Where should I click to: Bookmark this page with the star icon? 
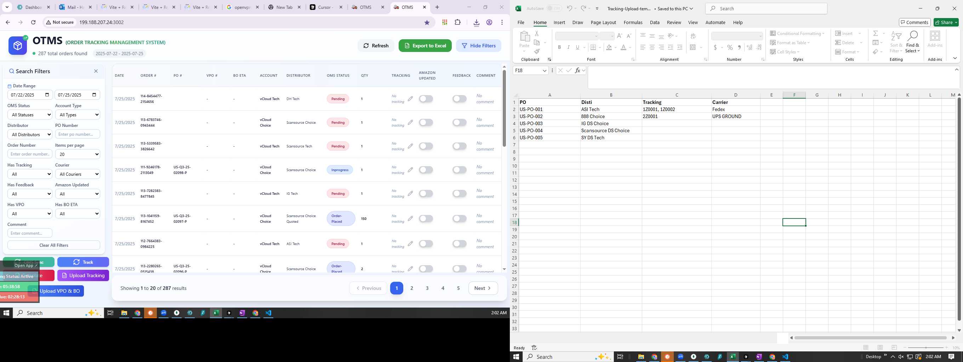tap(427, 22)
